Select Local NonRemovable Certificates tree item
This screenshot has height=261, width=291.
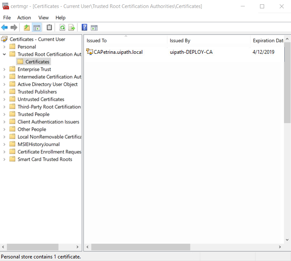(49, 137)
